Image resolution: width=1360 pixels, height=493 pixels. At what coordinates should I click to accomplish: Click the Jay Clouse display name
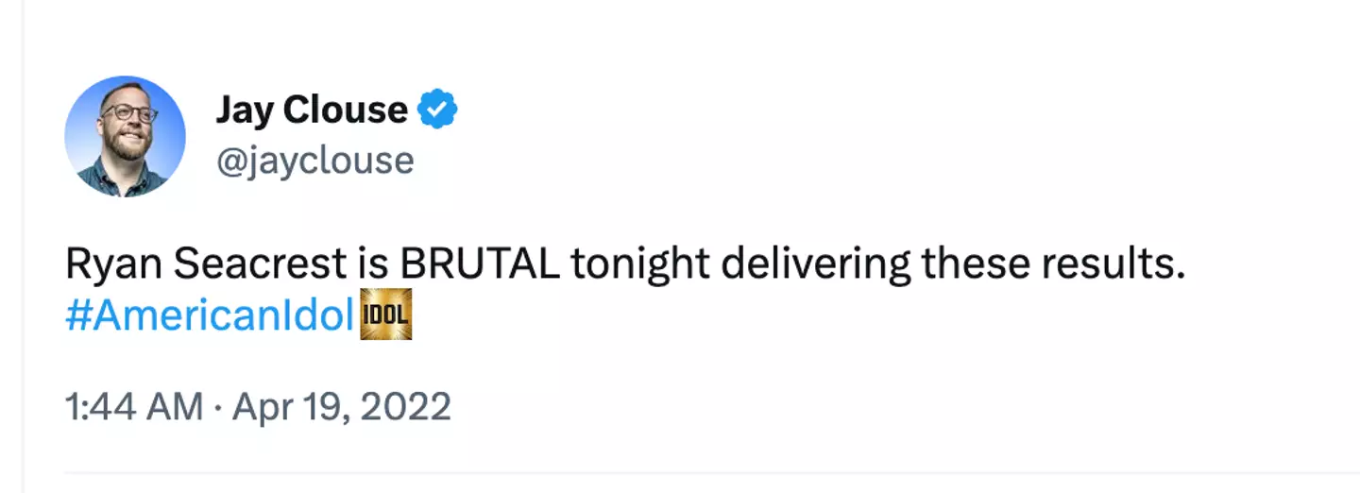coord(311,110)
